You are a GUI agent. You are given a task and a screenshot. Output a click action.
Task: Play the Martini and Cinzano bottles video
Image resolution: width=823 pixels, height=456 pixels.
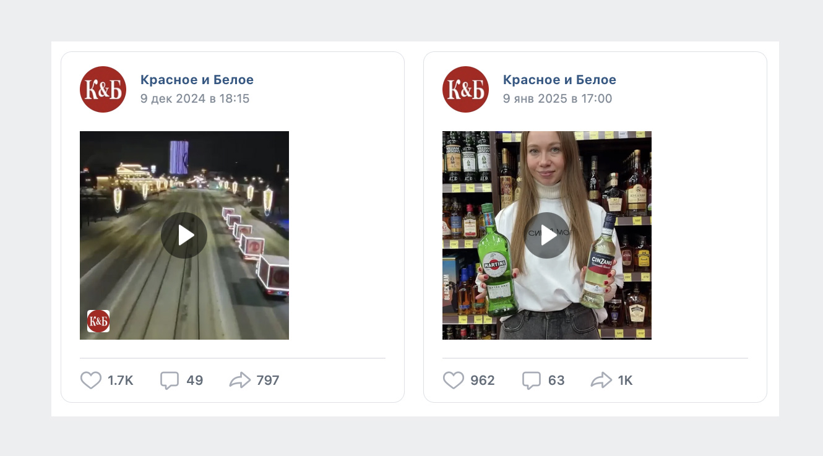[547, 235]
